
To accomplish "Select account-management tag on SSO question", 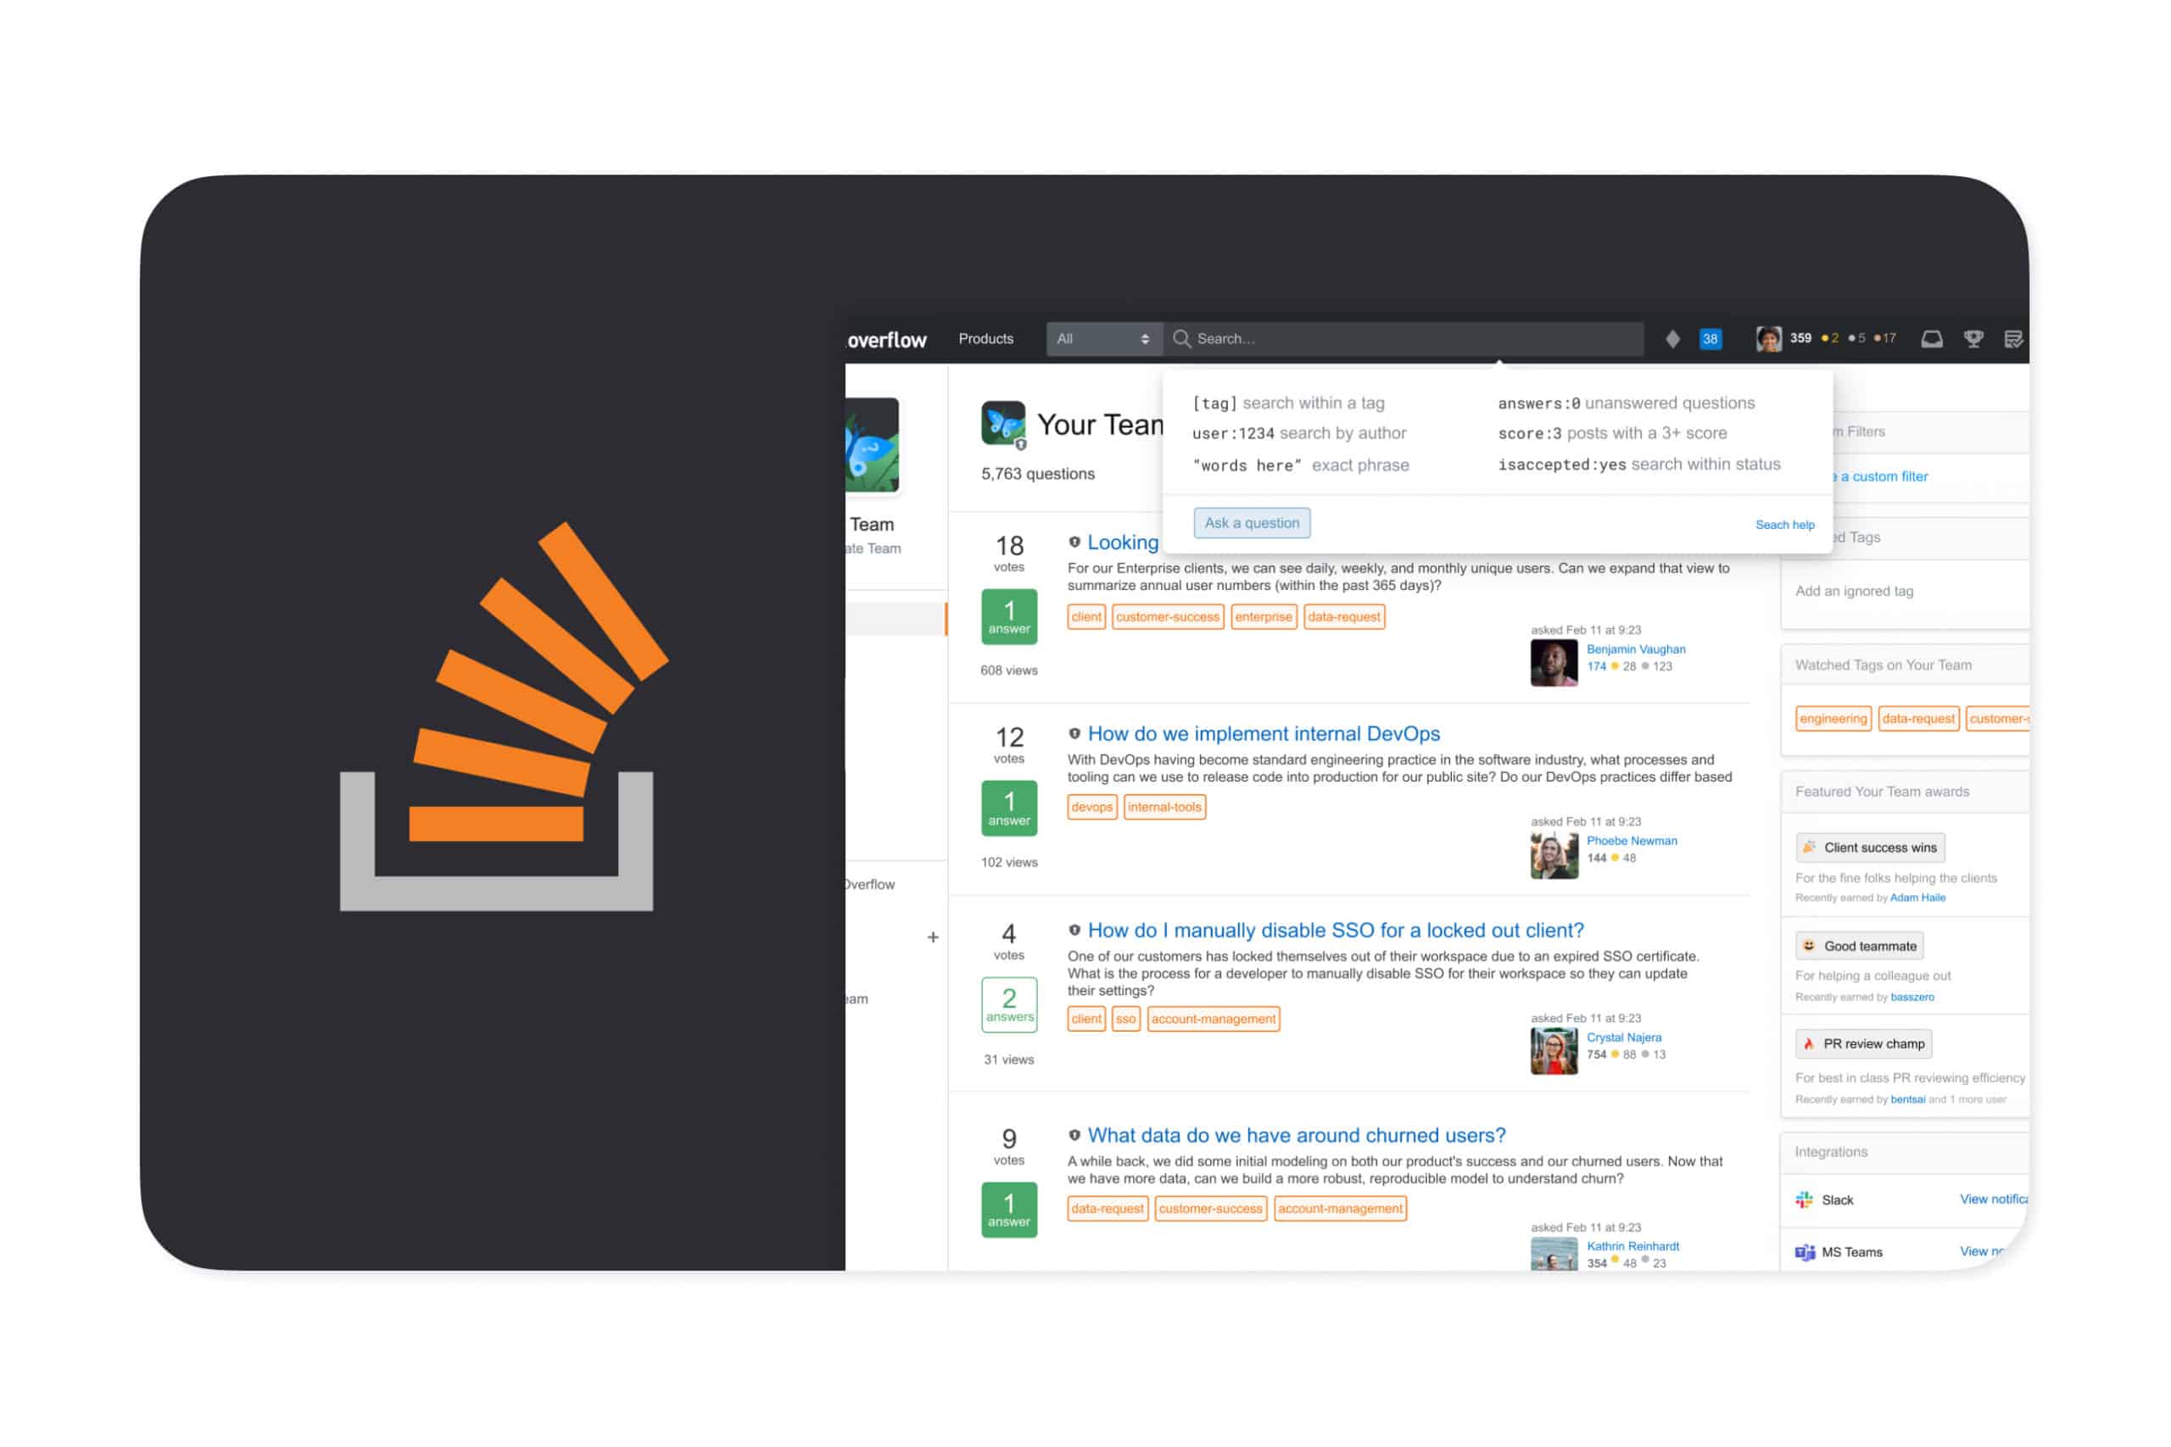I will click(1213, 1019).
